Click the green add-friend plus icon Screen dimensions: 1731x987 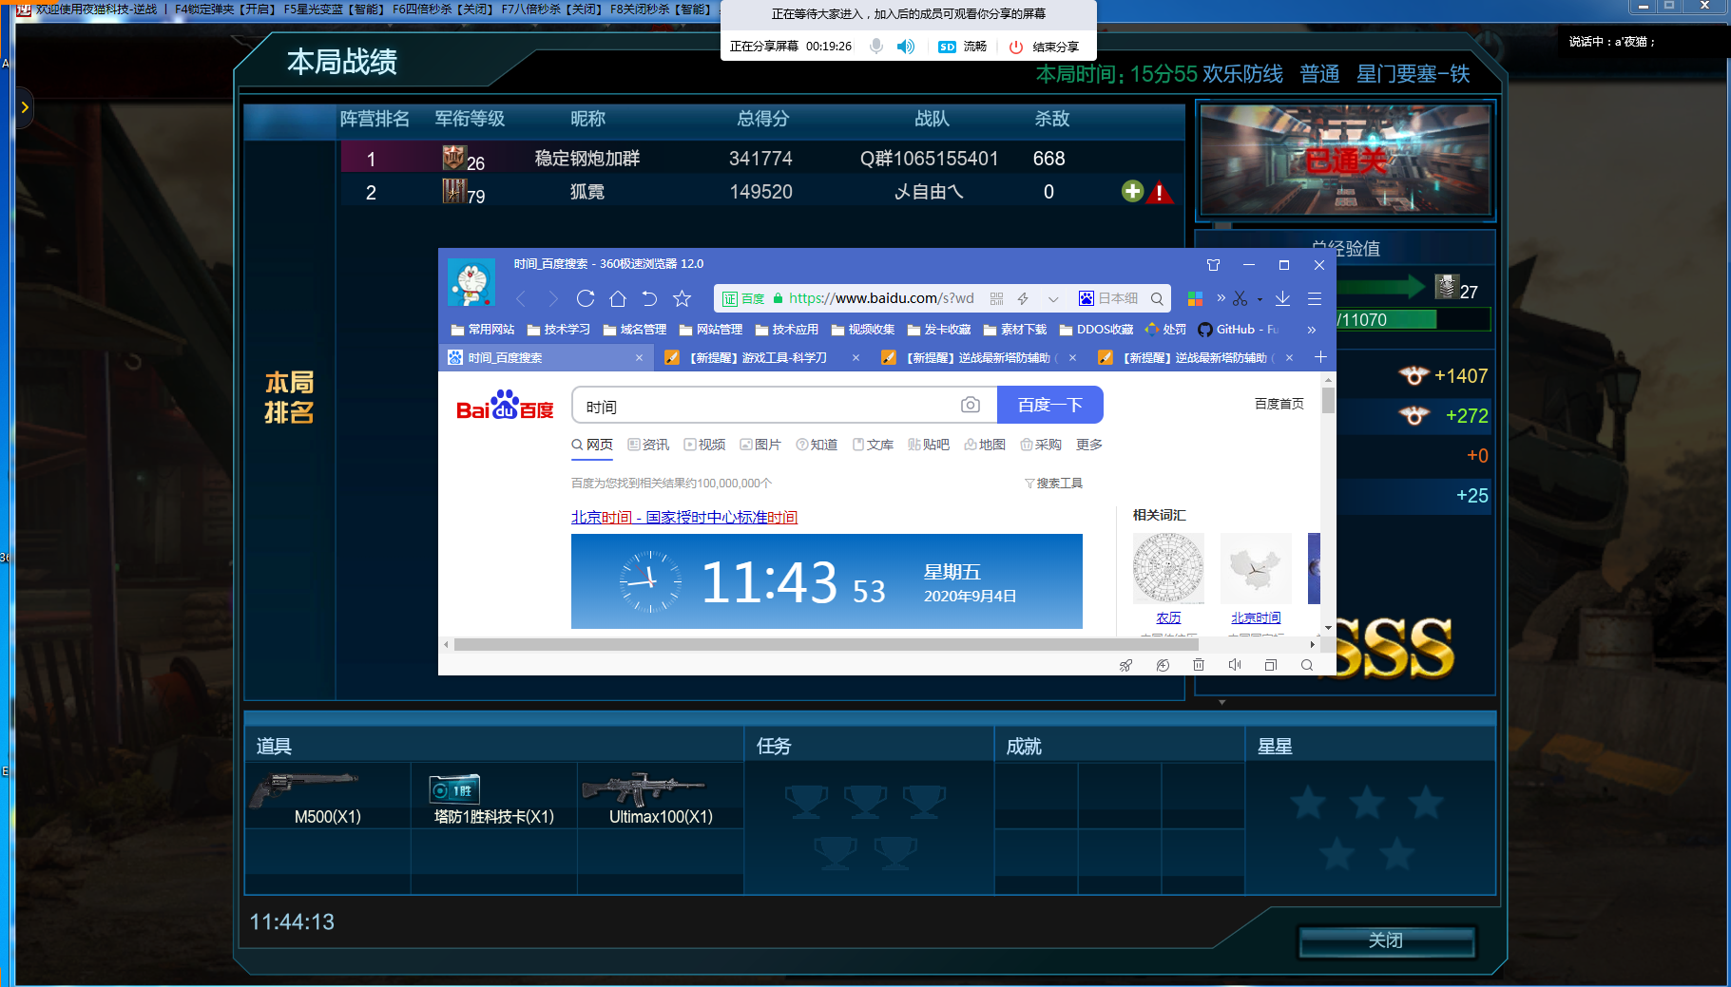(x=1132, y=192)
